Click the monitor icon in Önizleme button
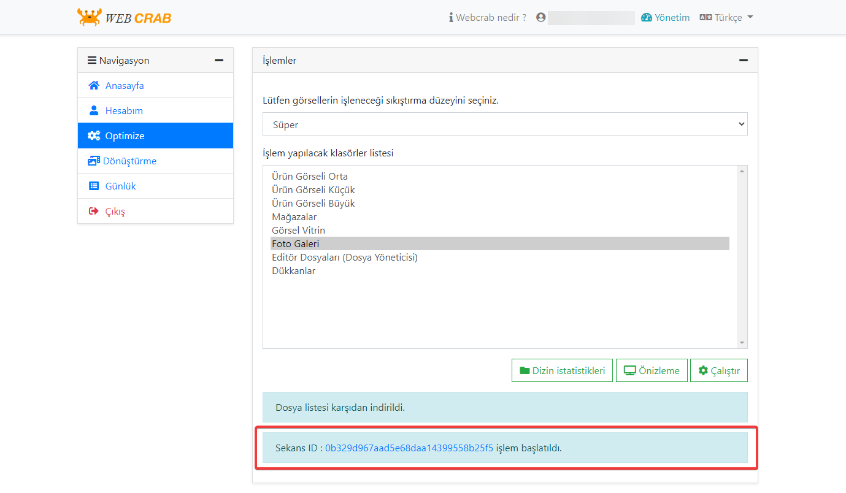846x493 pixels. tap(629, 370)
